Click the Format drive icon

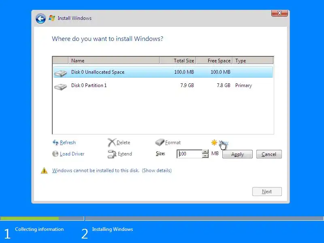[x=160, y=142]
